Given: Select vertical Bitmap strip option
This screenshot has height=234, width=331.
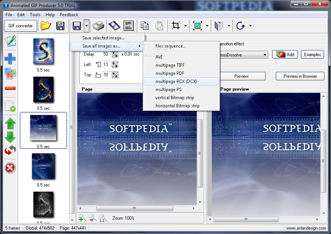Looking at the screenshot, I should [x=181, y=98].
